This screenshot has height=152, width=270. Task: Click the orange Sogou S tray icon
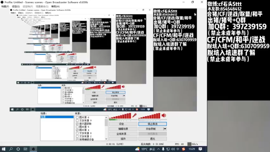(x=184, y=149)
